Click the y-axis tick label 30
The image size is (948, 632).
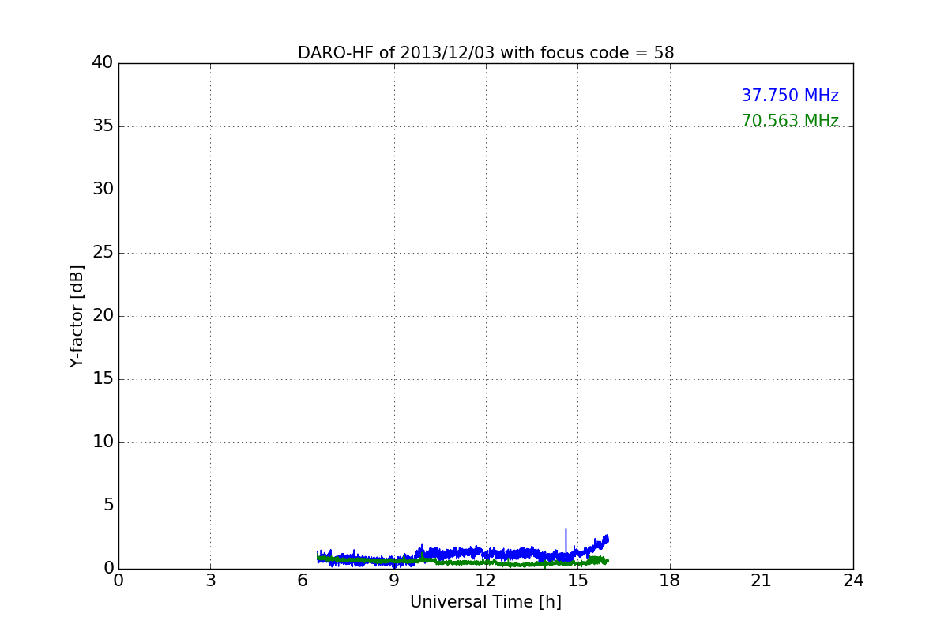click(x=103, y=190)
